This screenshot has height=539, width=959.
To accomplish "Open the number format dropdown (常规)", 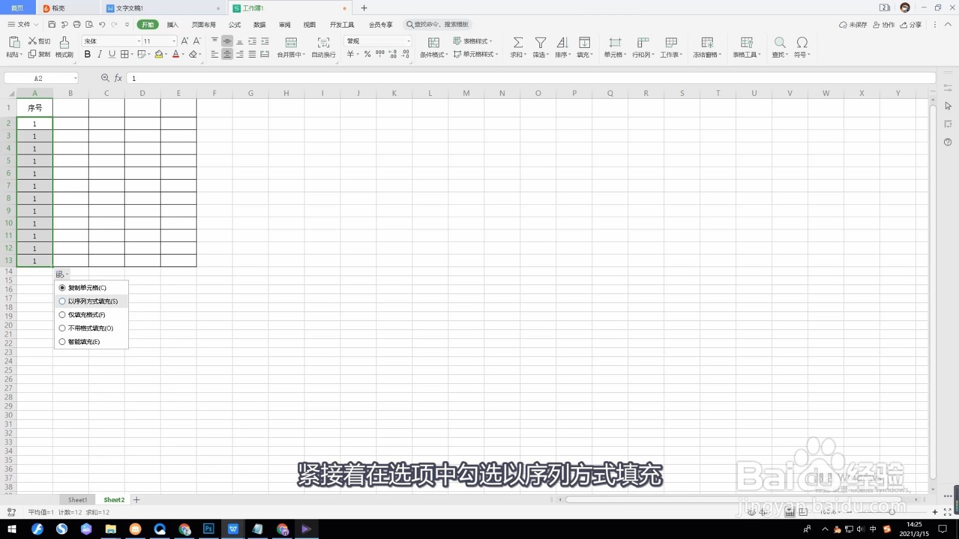I will 409,41.
